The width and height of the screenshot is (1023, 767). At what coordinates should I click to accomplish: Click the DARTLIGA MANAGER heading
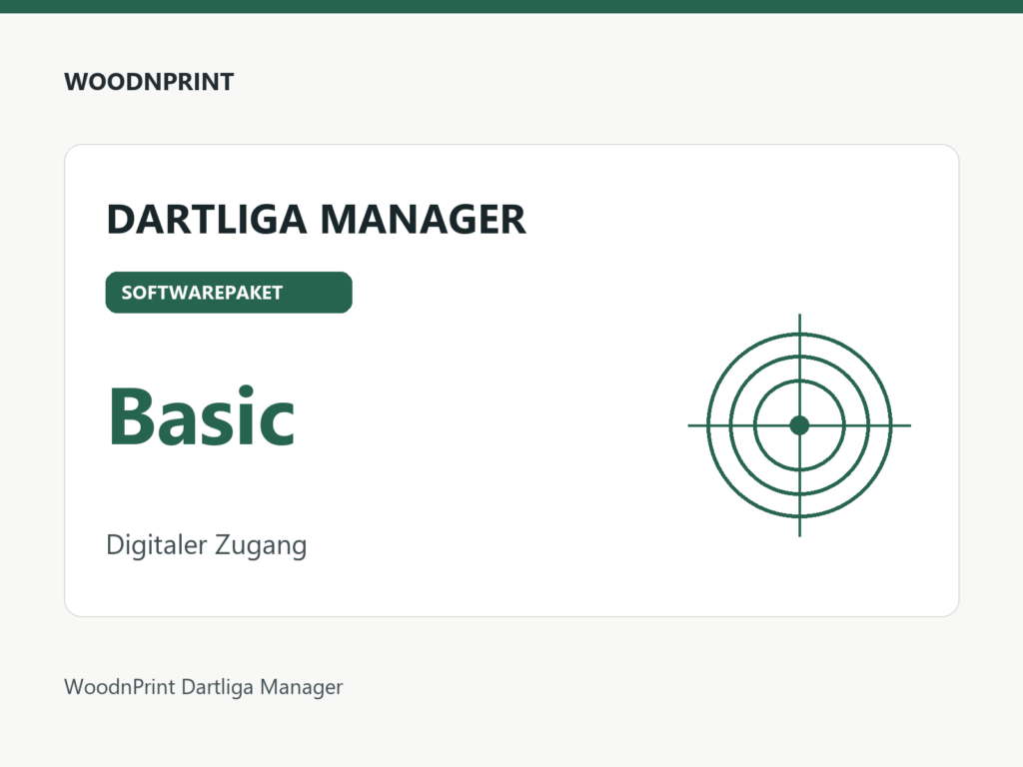[316, 219]
